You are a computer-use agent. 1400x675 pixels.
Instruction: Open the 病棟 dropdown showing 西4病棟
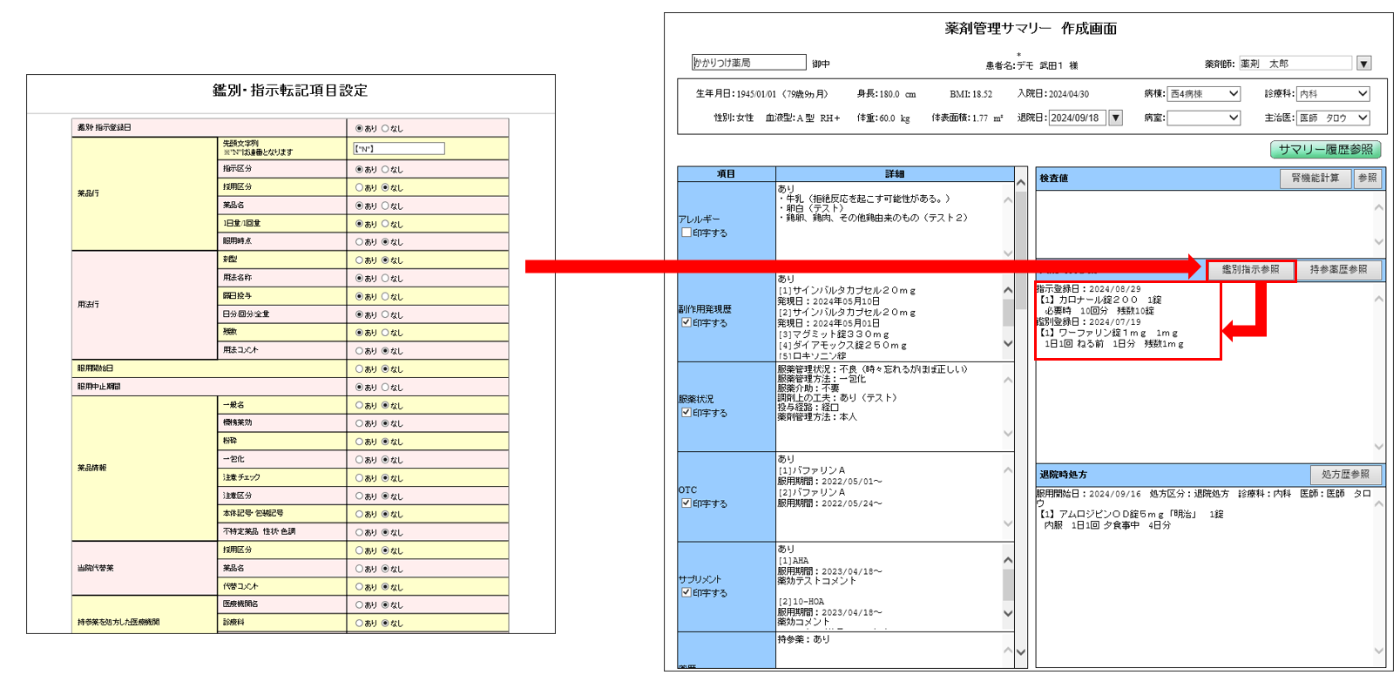1204,94
